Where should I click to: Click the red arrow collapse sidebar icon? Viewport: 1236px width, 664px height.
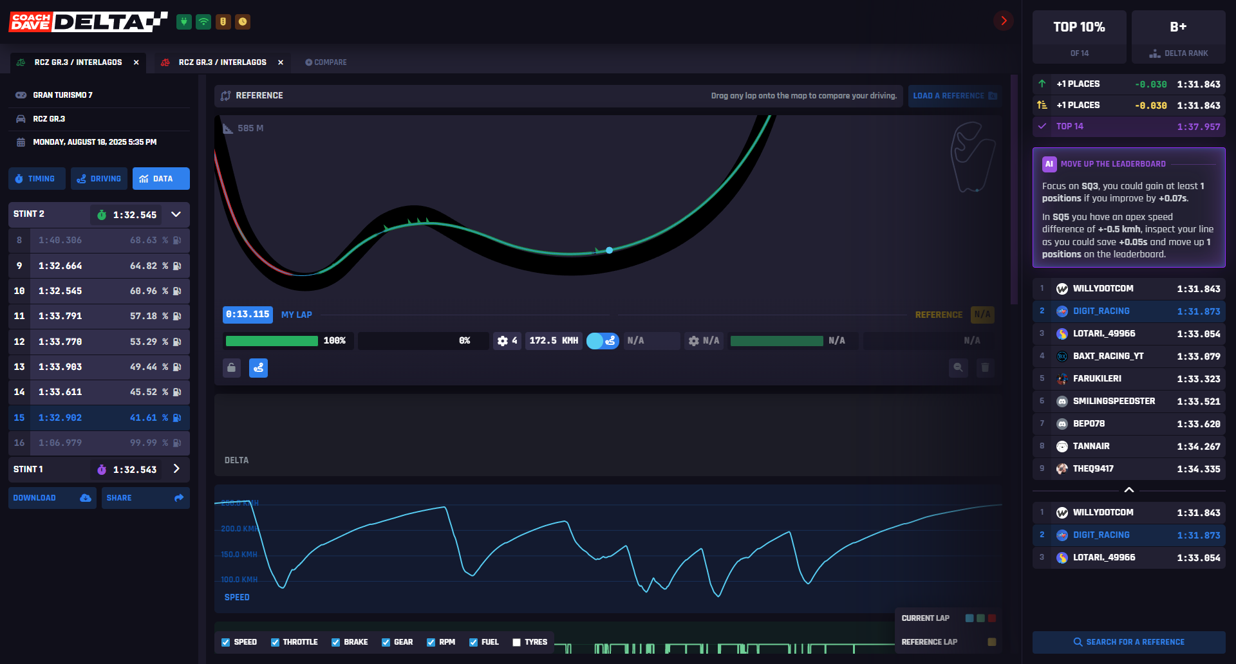click(x=1003, y=21)
